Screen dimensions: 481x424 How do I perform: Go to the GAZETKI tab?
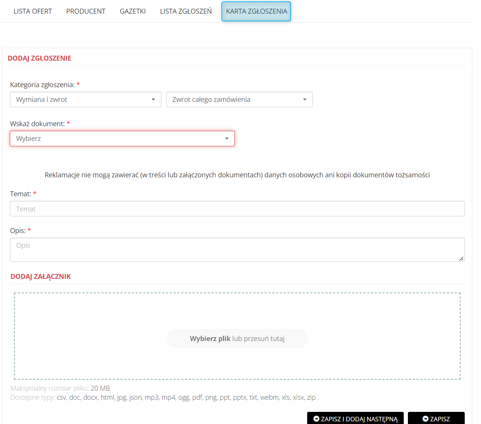(133, 11)
